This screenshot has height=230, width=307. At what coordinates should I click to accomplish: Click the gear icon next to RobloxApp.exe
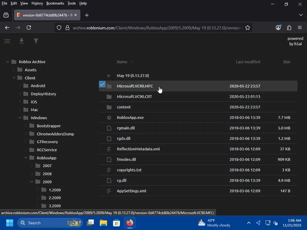pyautogui.click(x=109, y=117)
